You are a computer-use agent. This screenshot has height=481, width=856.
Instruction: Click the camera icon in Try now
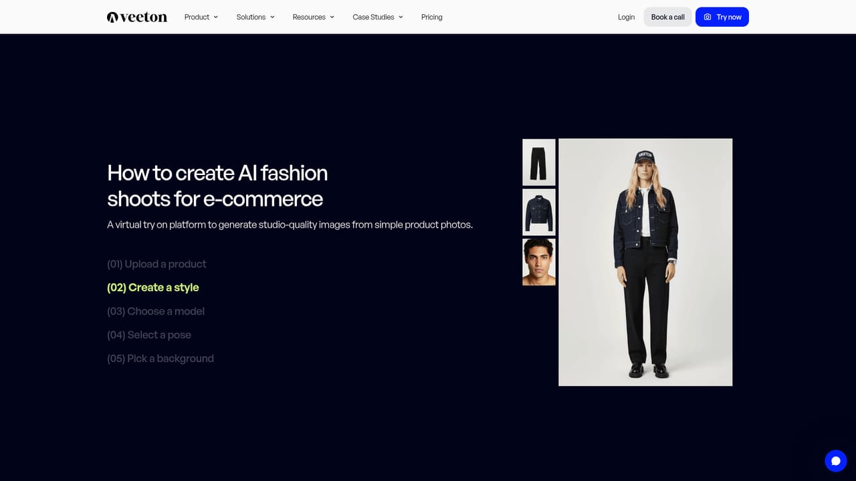click(708, 17)
